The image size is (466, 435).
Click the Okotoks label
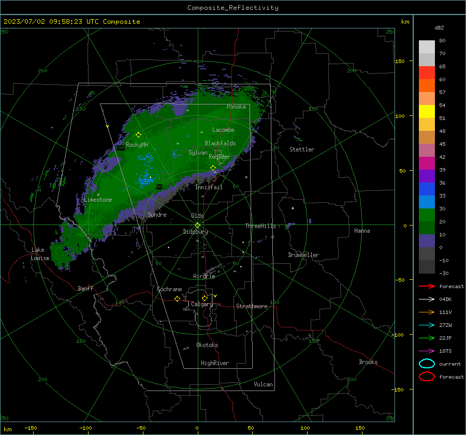(x=207, y=345)
